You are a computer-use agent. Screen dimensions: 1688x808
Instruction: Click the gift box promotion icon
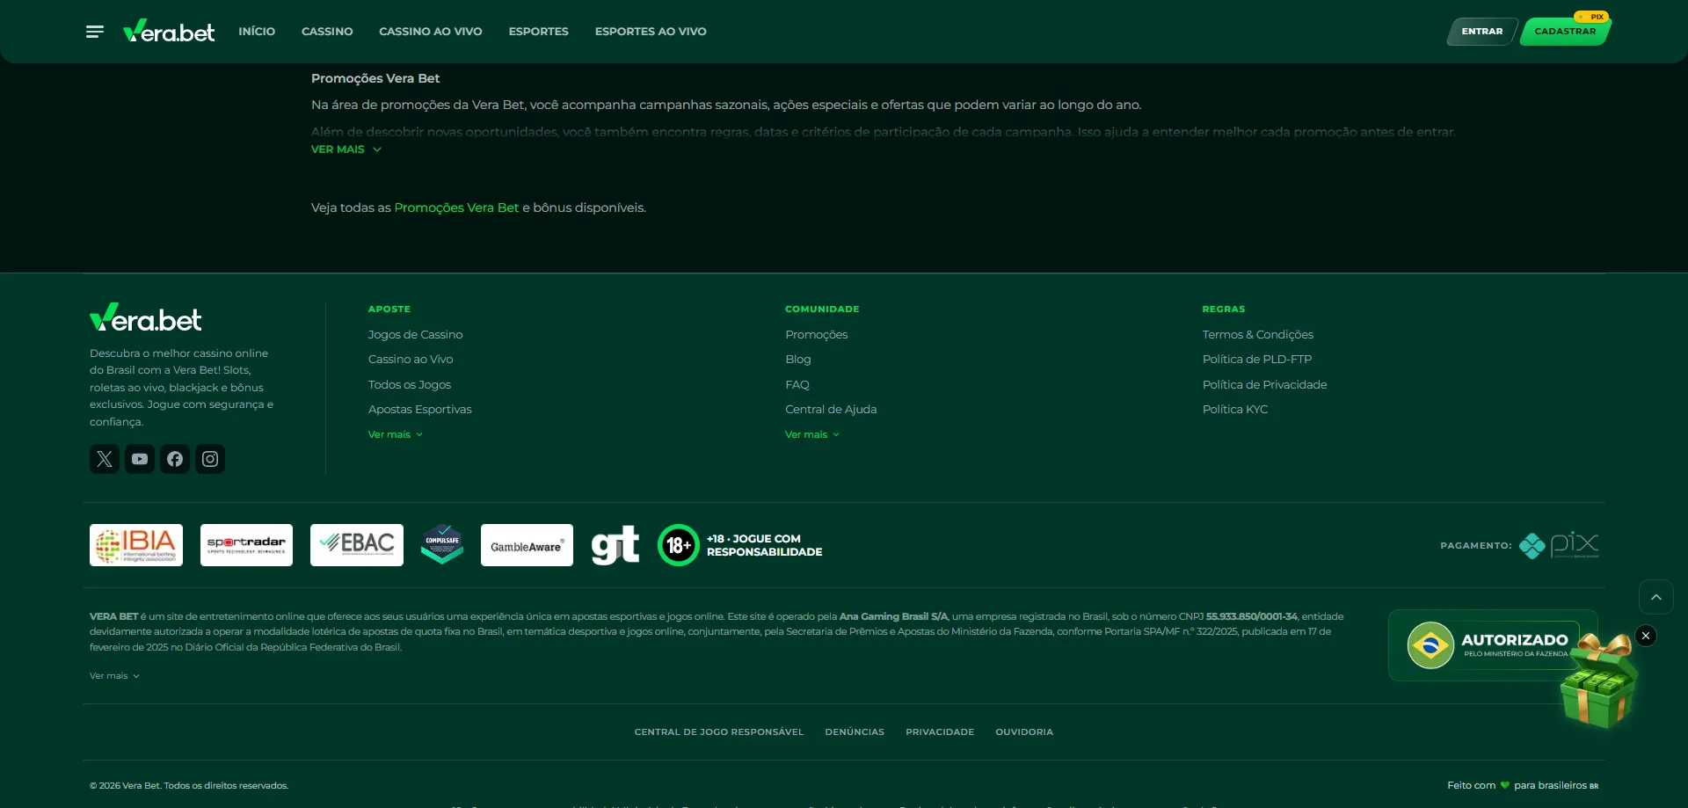click(x=1598, y=681)
